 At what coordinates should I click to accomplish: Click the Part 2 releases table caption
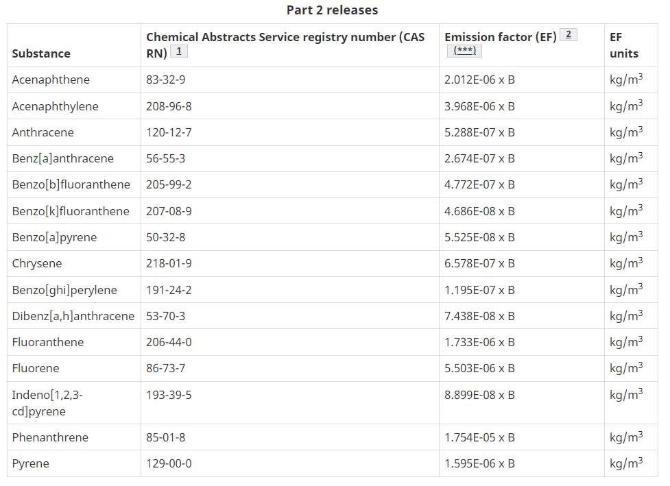[333, 10]
